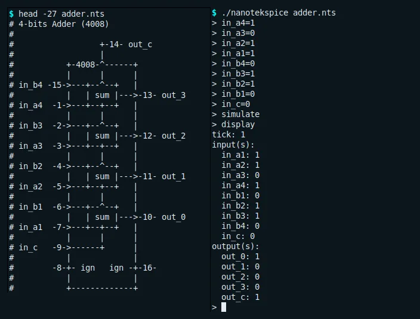Screen dimensions: 420x319
Task: Select the 'in_b1: 0' output value
Action: coord(240,195)
